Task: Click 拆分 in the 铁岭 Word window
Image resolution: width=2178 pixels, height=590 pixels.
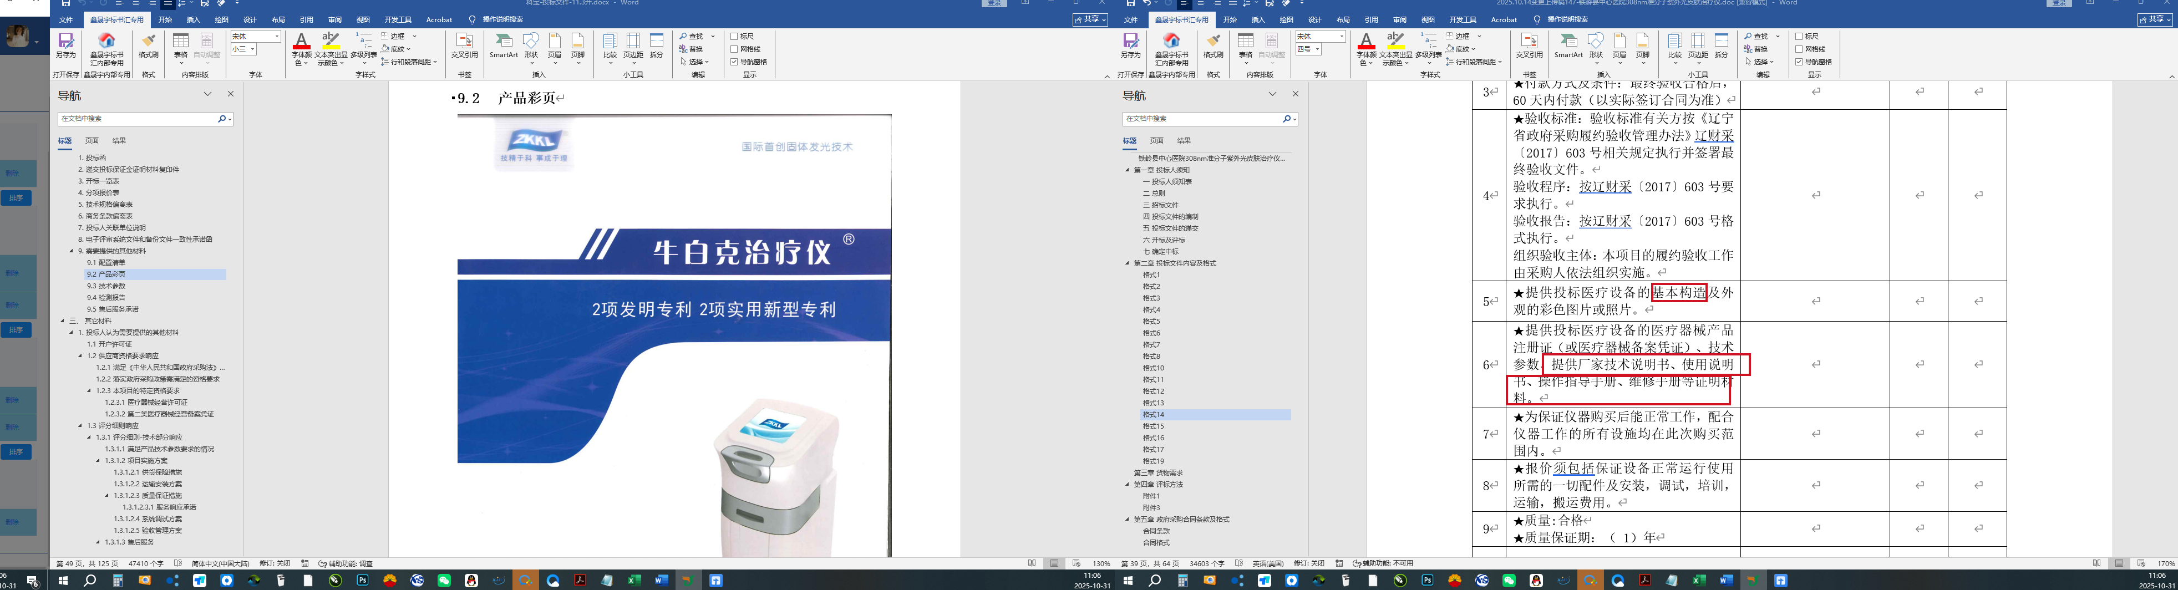Action: tap(1722, 45)
